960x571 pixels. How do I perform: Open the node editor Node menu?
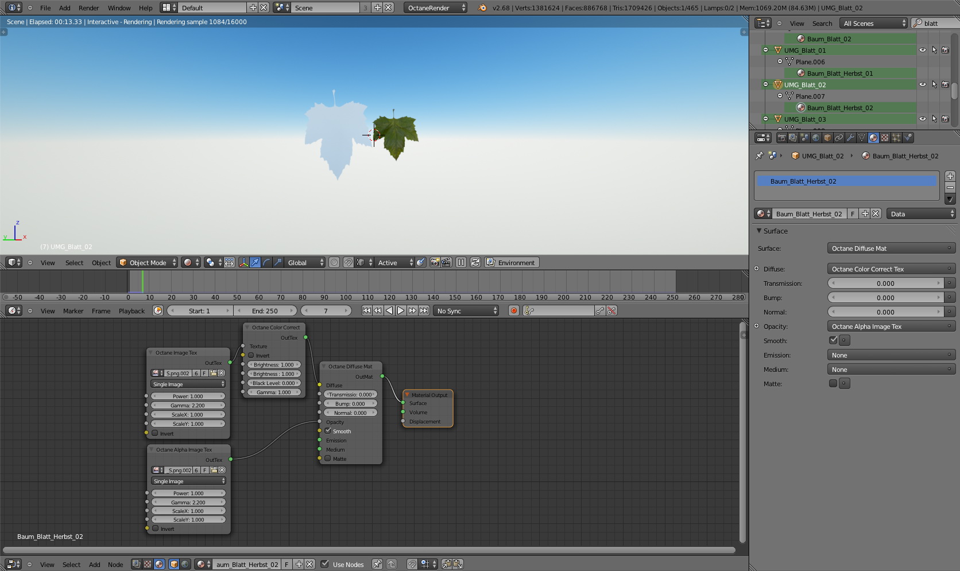pos(115,565)
